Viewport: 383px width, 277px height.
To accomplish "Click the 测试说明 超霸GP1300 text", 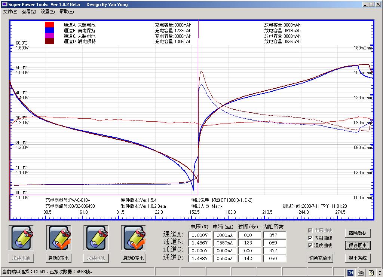I will [x=222, y=200].
